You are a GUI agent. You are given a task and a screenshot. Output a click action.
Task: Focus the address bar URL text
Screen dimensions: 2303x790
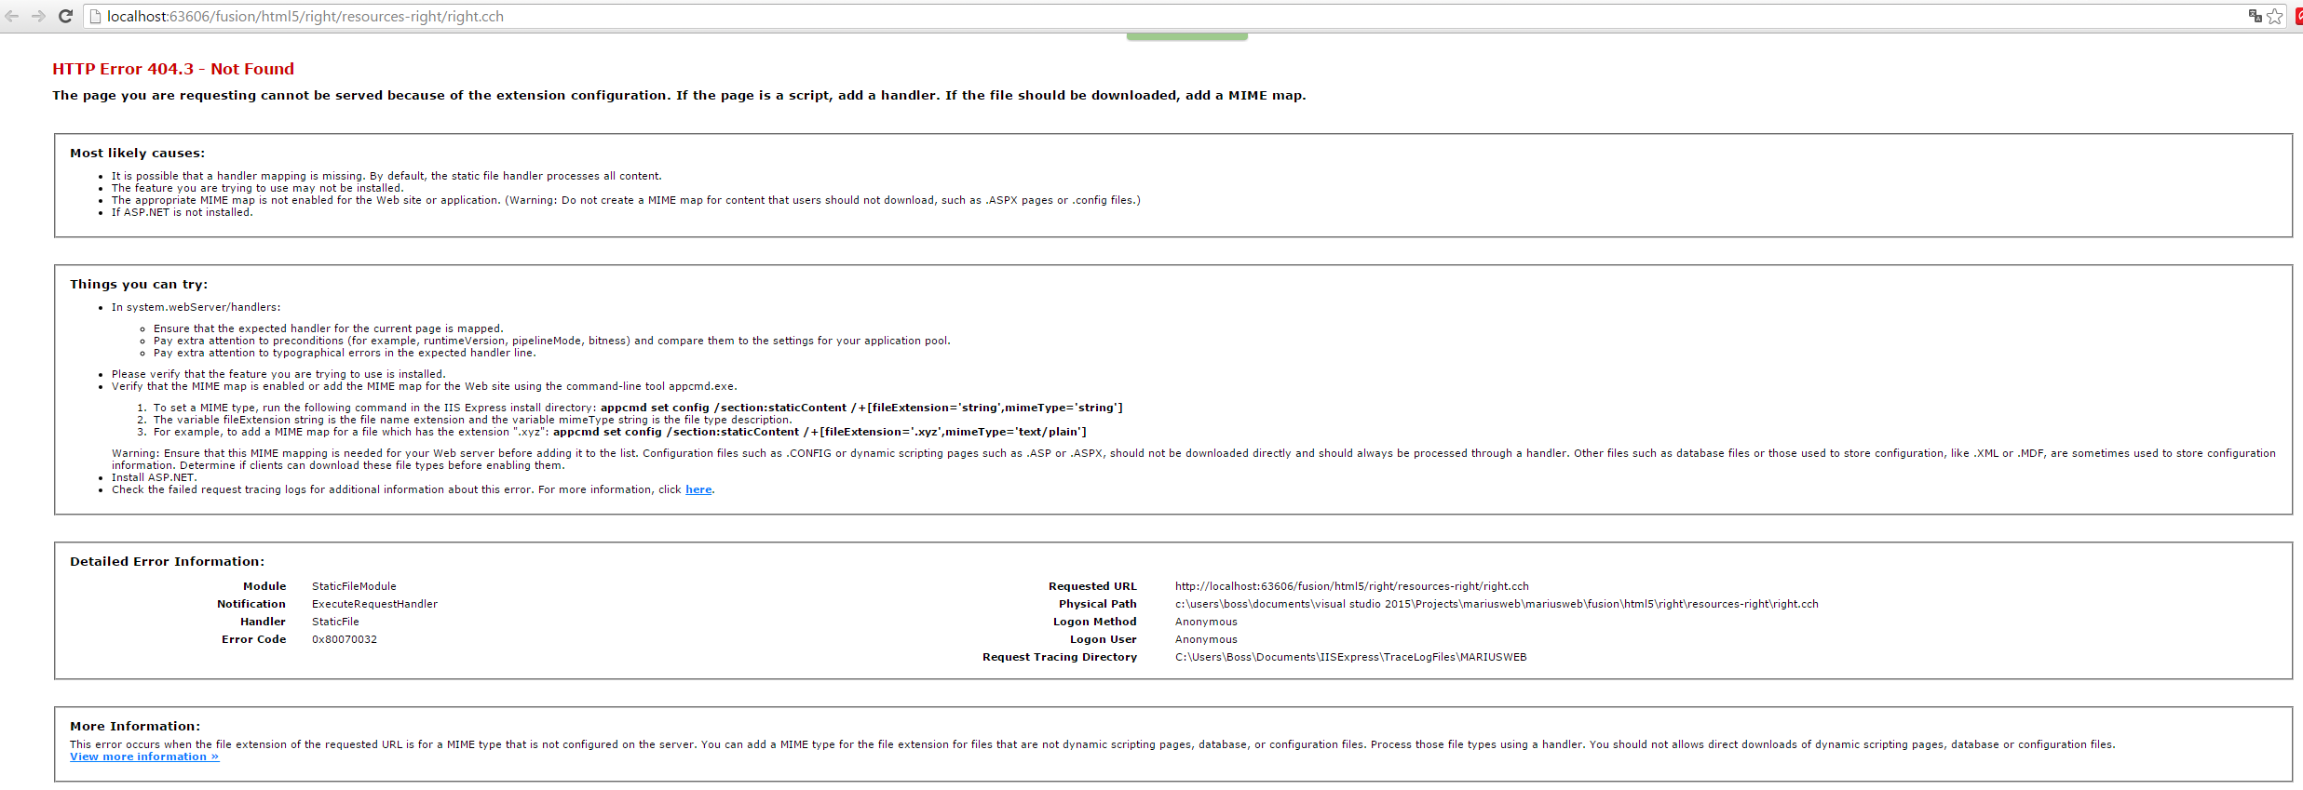[x=305, y=16]
